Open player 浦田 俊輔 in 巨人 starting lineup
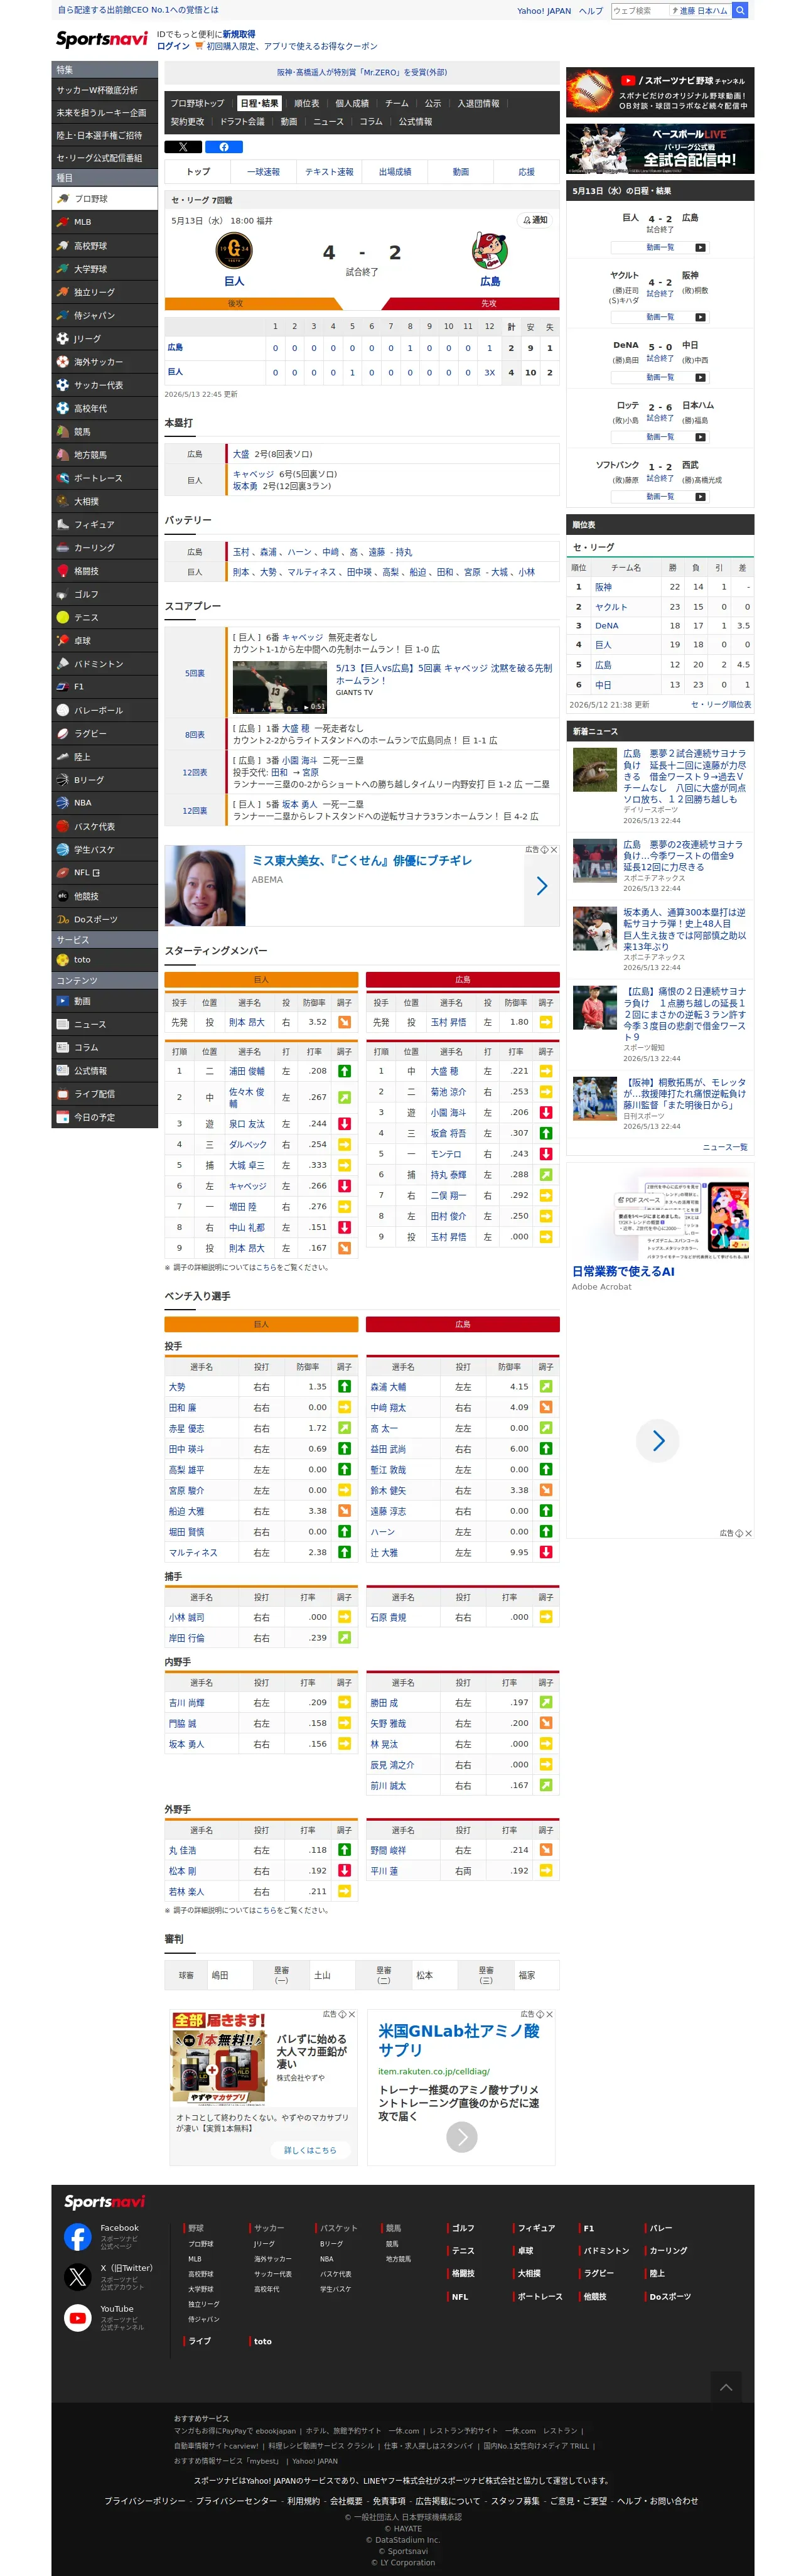The width and height of the screenshot is (806, 2576). pos(247,1071)
